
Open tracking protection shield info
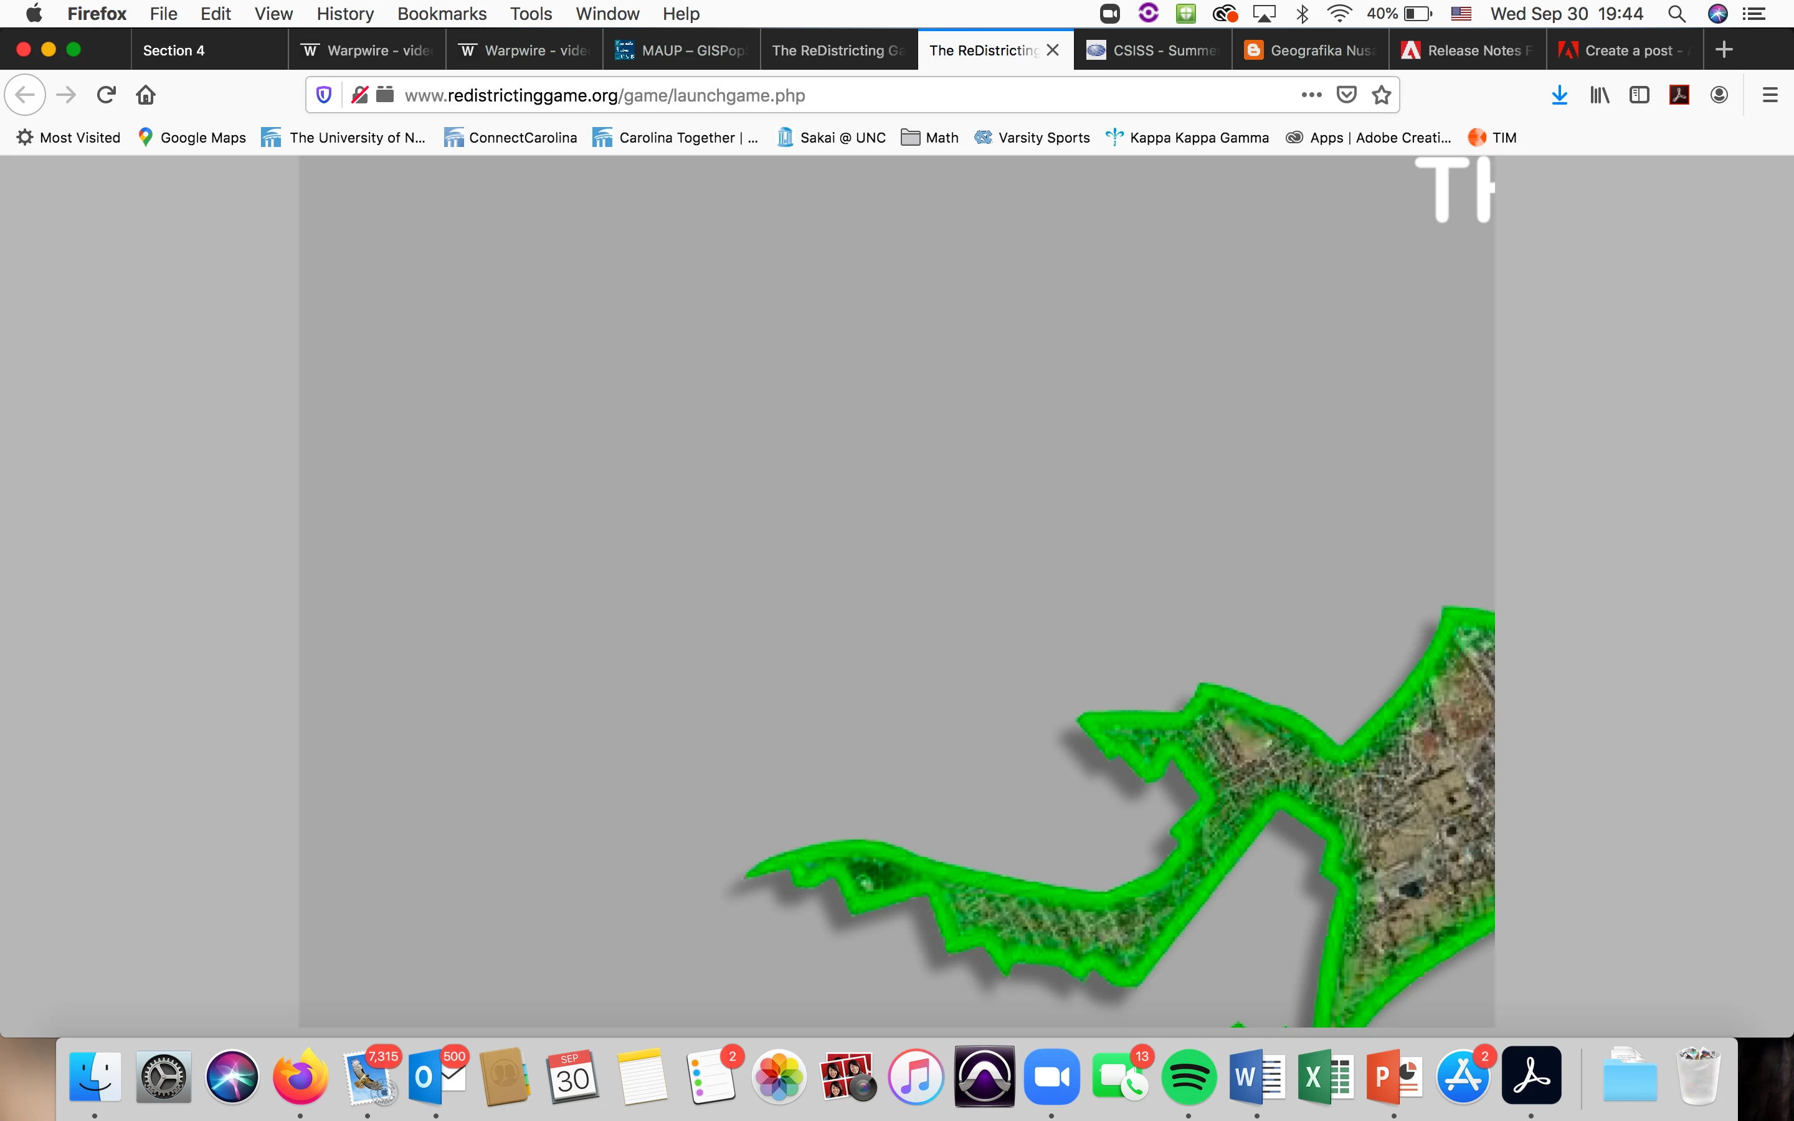coord(324,95)
